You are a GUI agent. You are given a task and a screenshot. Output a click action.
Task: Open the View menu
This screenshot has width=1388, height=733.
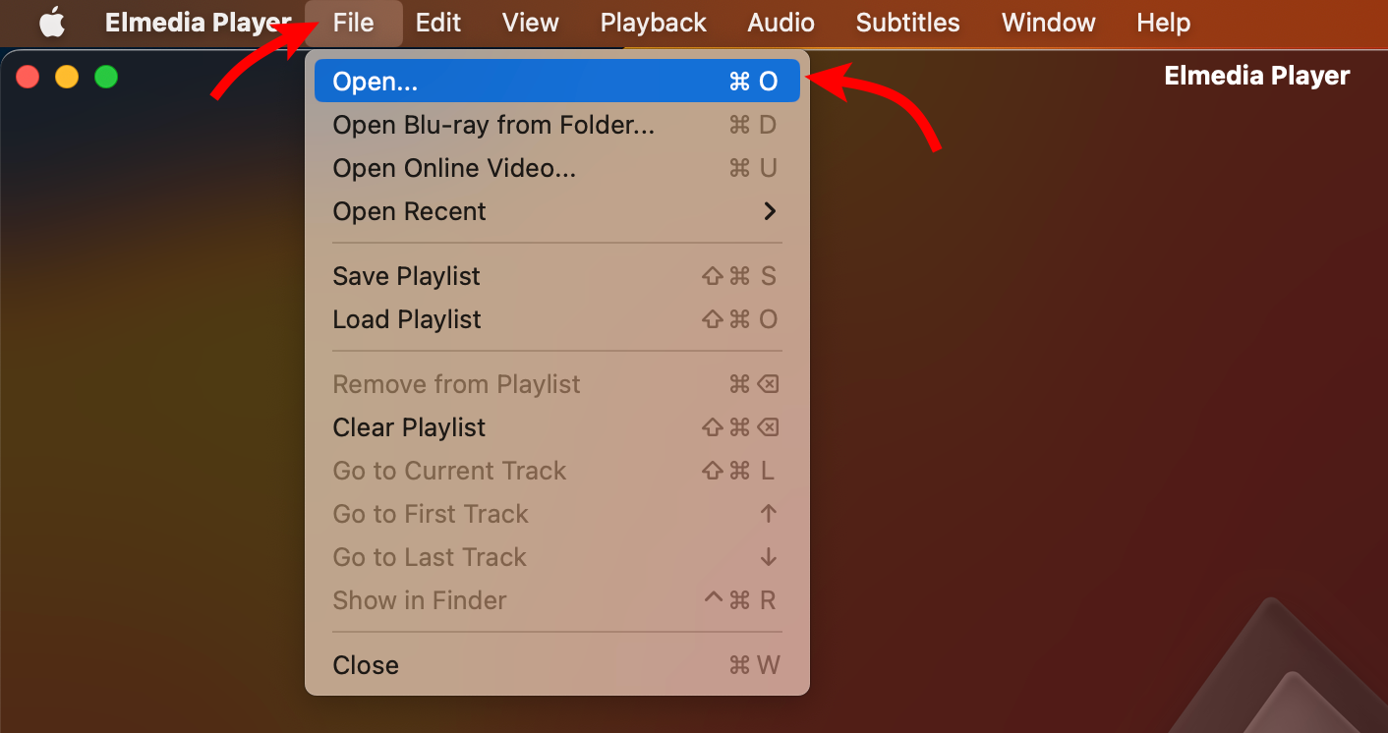click(531, 23)
